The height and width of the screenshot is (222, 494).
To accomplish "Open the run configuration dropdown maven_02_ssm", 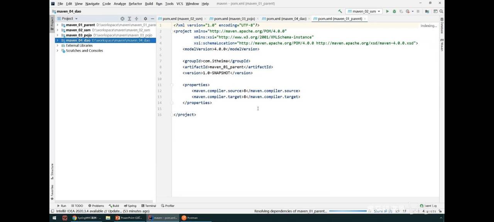I will click(x=364, y=12).
